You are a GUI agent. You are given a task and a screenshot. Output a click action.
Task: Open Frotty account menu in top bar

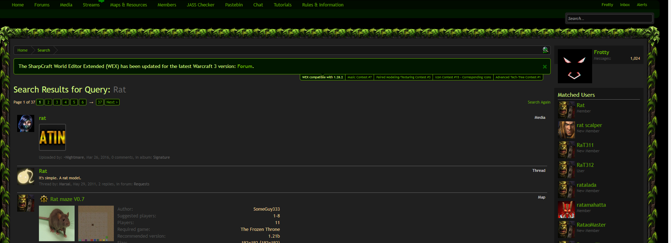click(607, 5)
